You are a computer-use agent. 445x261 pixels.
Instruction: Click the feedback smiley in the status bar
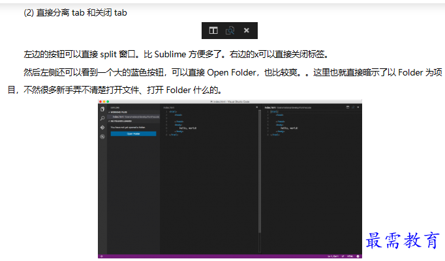[x=358, y=256]
